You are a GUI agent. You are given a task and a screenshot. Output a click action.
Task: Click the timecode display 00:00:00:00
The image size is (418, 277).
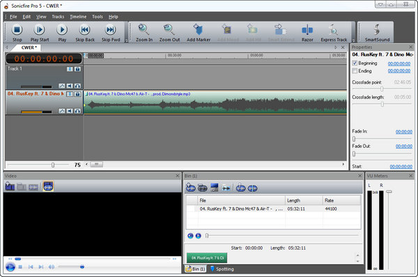coord(44,59)
